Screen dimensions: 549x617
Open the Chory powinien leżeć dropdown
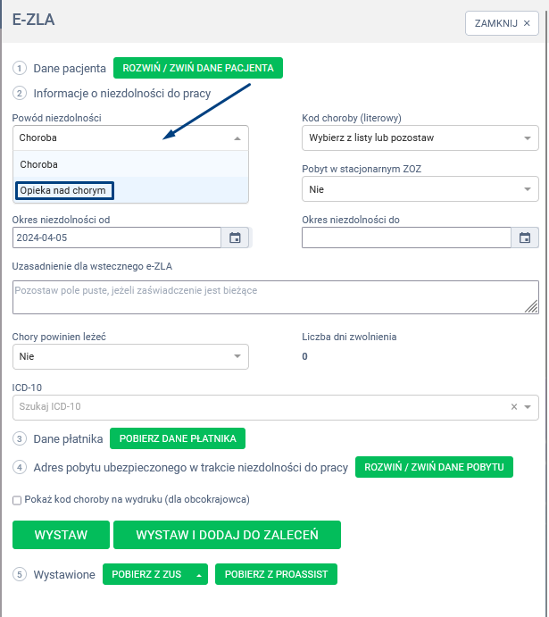click(237, 356)
